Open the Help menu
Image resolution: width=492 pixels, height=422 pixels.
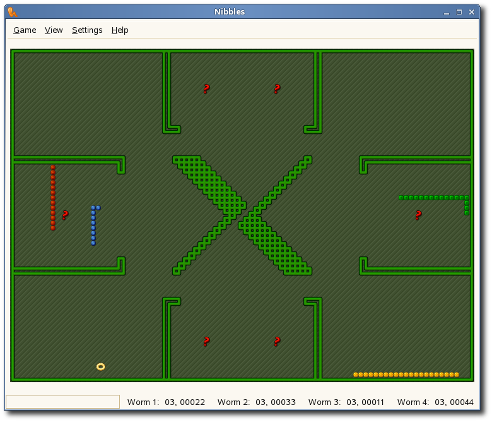click(x=120, y=30)
